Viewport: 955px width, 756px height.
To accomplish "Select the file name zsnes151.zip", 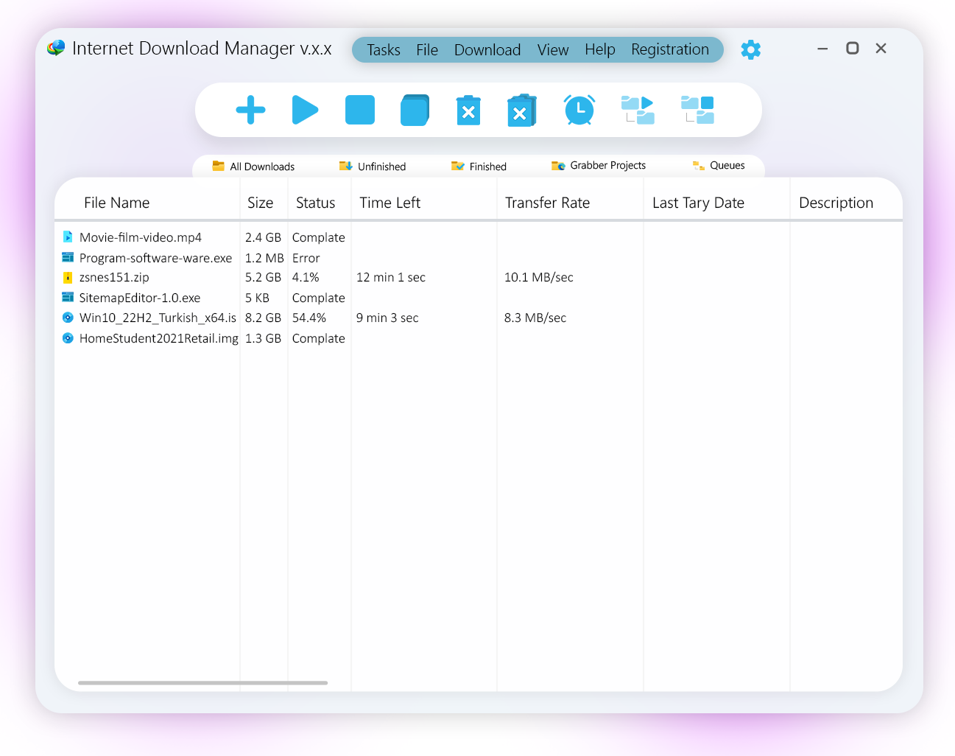I will (114, 278).
